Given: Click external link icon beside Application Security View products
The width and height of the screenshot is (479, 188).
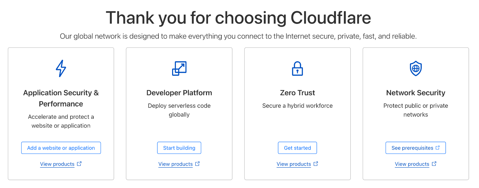Looking at the screenshot, I should click(x=79, y=164).
